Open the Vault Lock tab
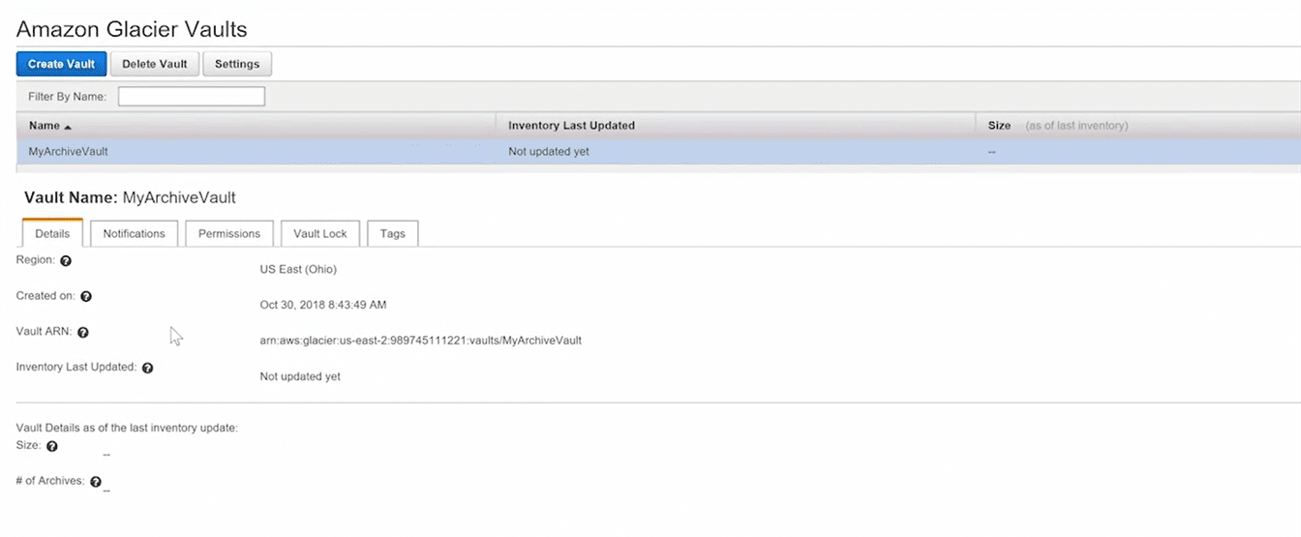The width and height of the screenshot is (1301, 537). point(319,233)
